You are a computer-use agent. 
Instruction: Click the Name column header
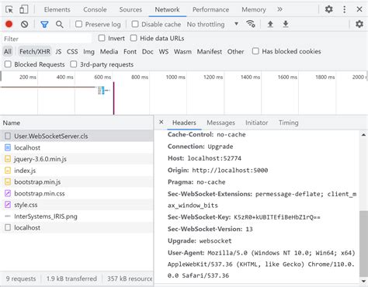pos(77,123)
